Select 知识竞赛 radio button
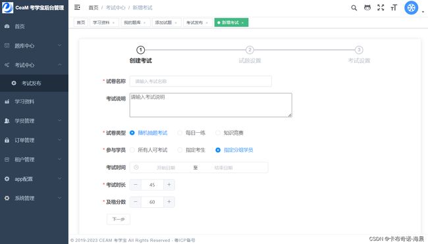This screenshot has width=428, height=244. (x=218, y=133)
